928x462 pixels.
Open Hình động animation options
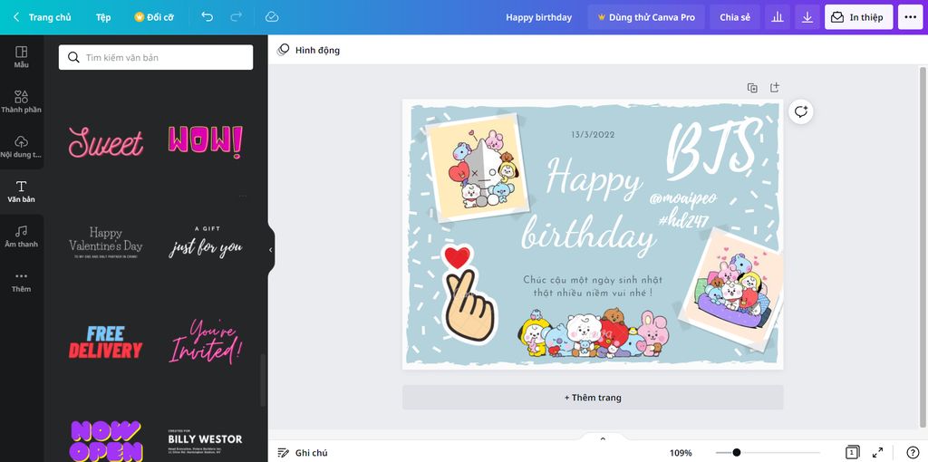(x=308, y=51)
